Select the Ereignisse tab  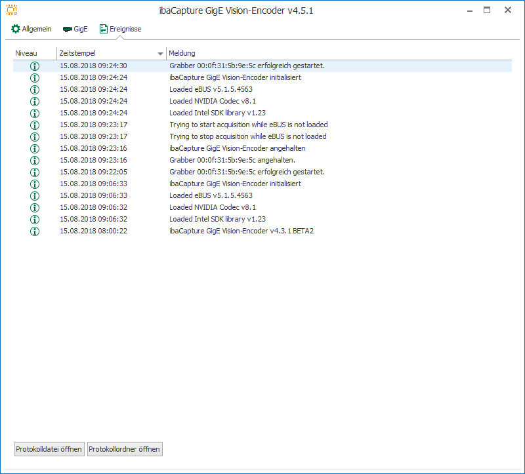pyautogui.click(x=121, y=29)
